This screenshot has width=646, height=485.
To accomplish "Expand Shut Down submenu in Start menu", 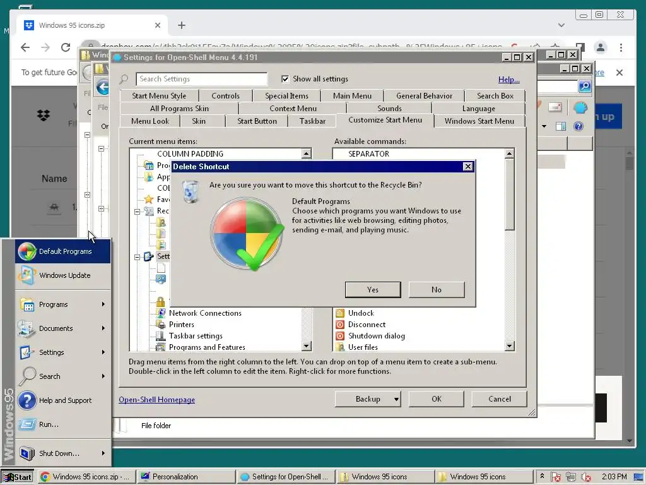I will [x=63, y=453].
